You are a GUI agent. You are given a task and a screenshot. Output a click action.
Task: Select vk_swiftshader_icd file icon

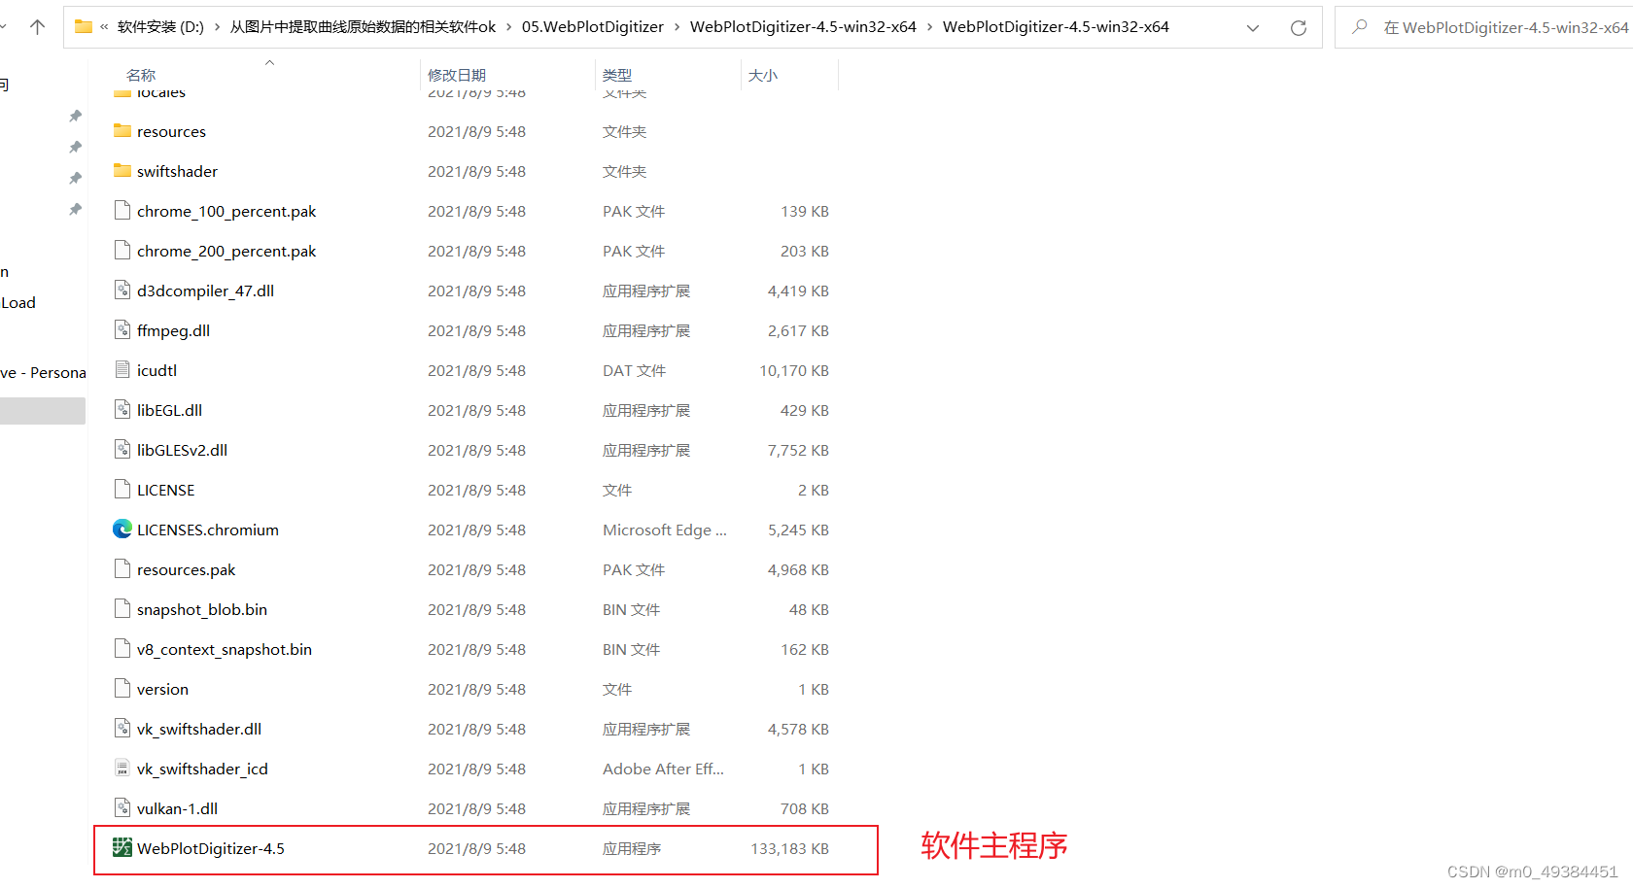click(122, 769)
